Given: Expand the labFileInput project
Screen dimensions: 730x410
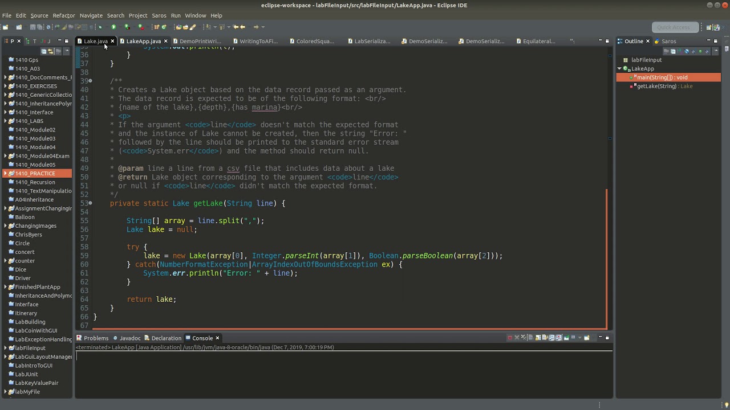Looking at the screenshot, I should 6,348.
